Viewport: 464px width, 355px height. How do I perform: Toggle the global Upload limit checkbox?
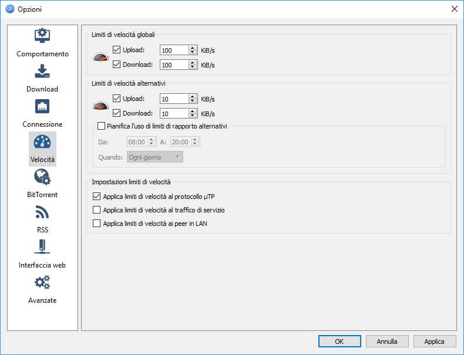point(117,50)
